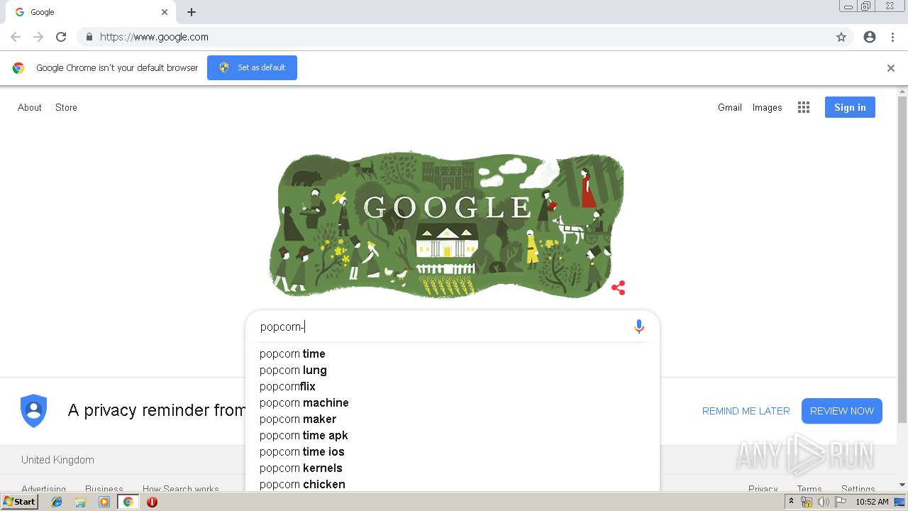Click the taskbar clock 10:52 AM
908x511 pixels.
click(x=872, y=502)
